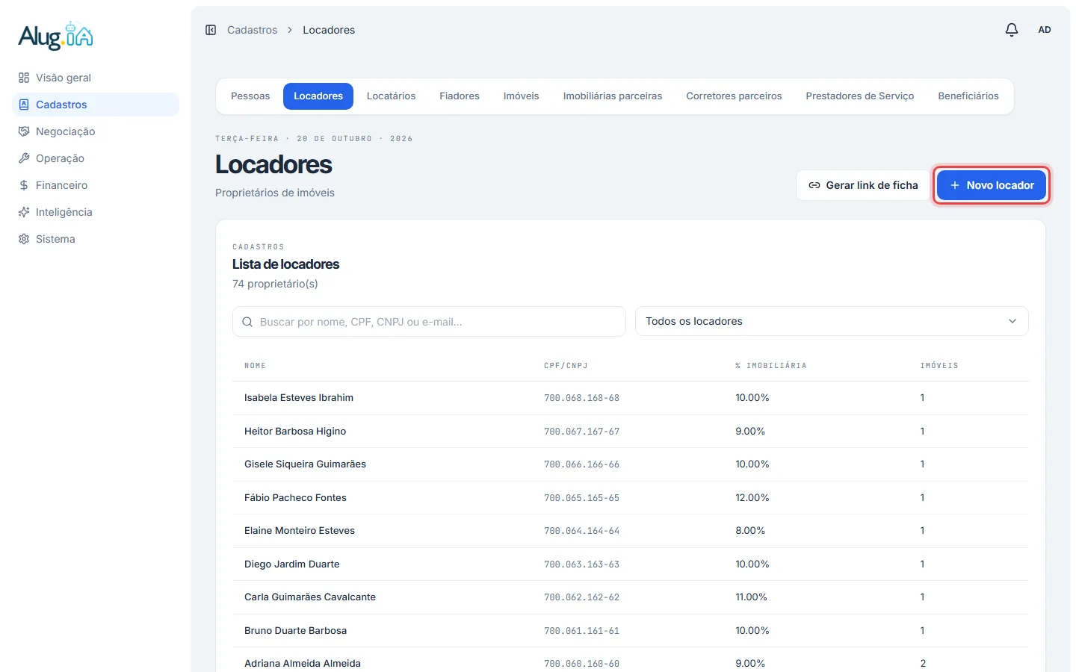
Task: Click the link icon in Gerar link de ficha
Action: pos(814,185)
